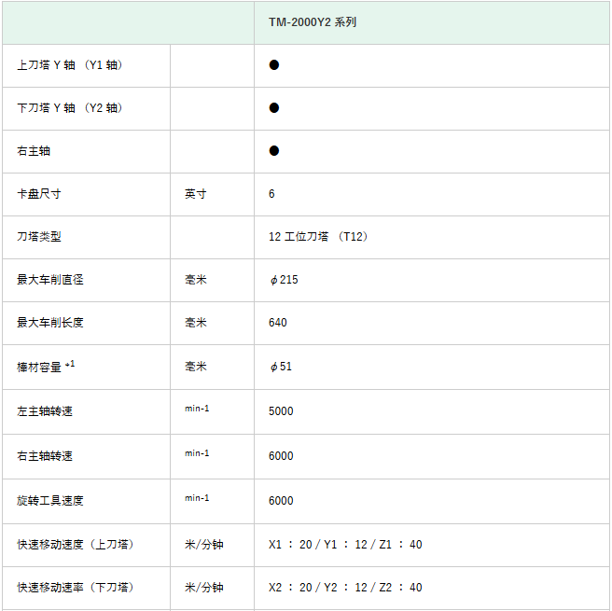
Task: Click the 640 max turning length value
Action: coord(278,323)
